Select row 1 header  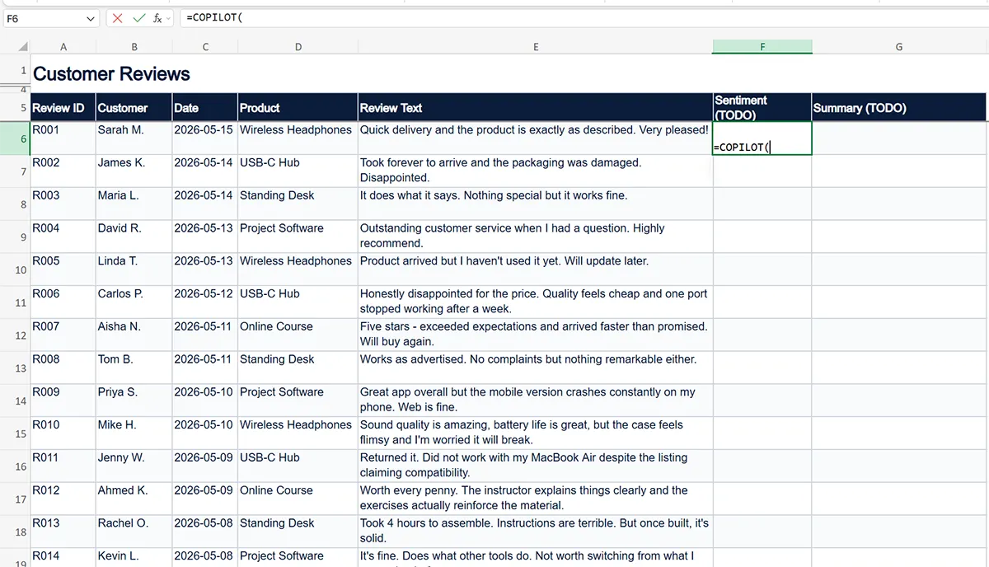16,70
